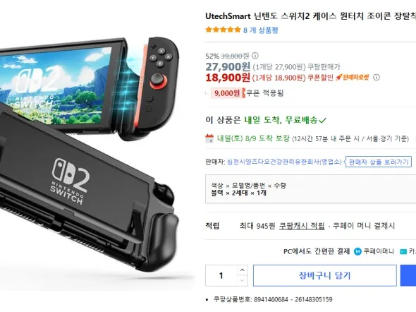Click the calendar icon beside 내일(토) 8/9 도착 보장

pyautogui.click(x=209, y=138)
